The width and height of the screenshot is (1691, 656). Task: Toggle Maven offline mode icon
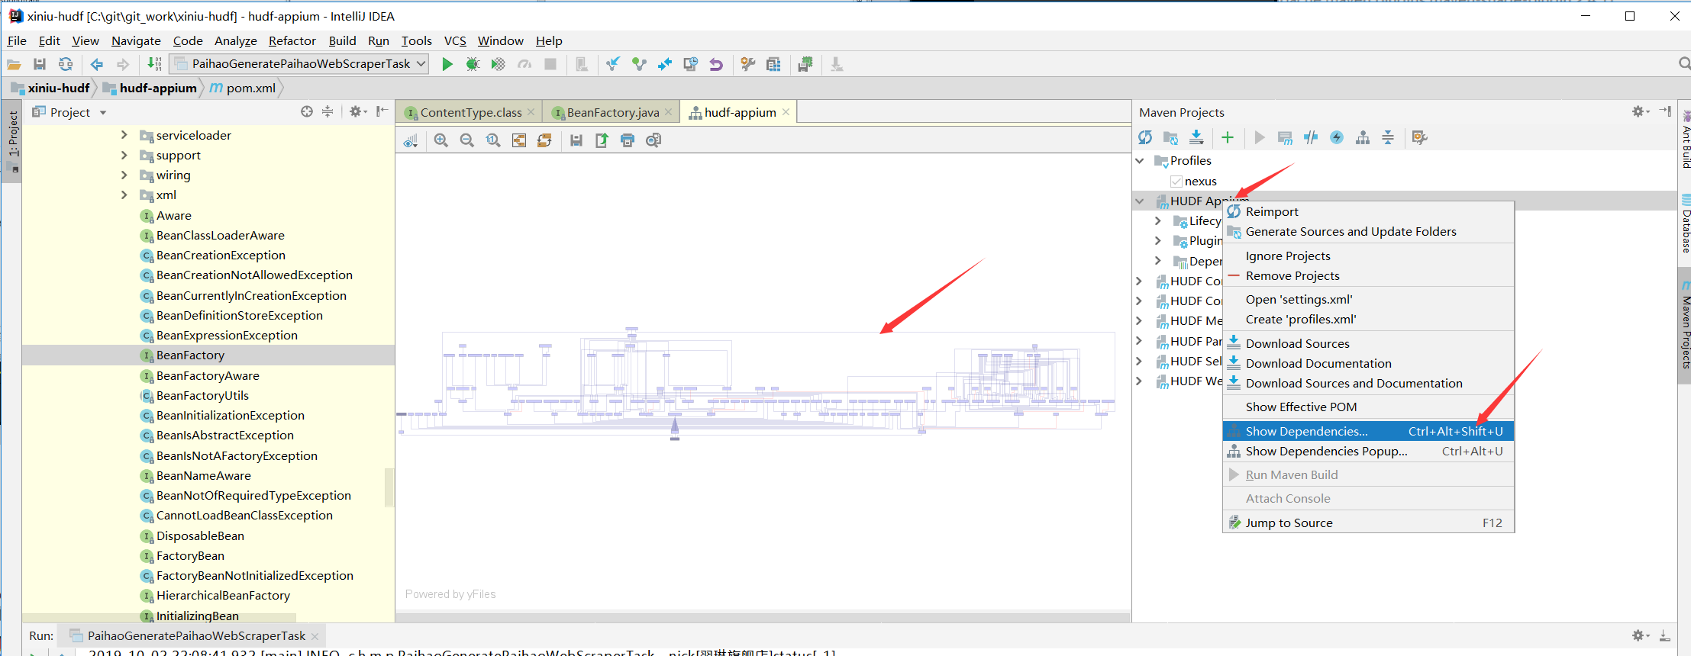(x=1311, y=137)
